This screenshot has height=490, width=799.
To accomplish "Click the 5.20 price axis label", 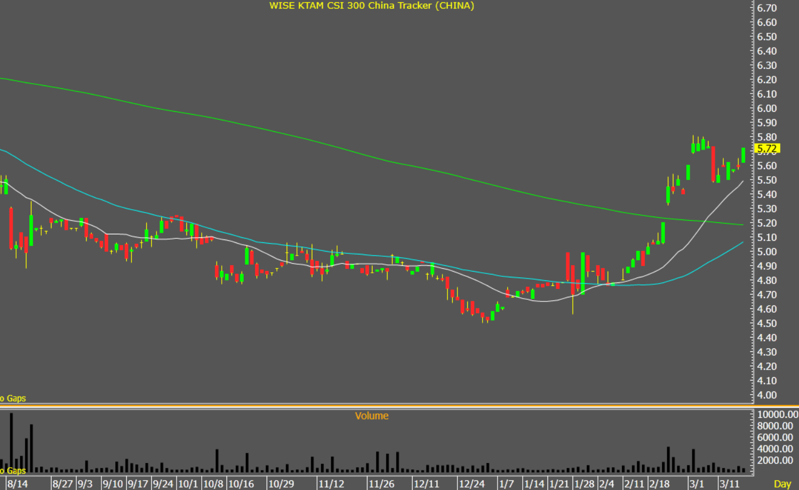I will pos(767,223).
